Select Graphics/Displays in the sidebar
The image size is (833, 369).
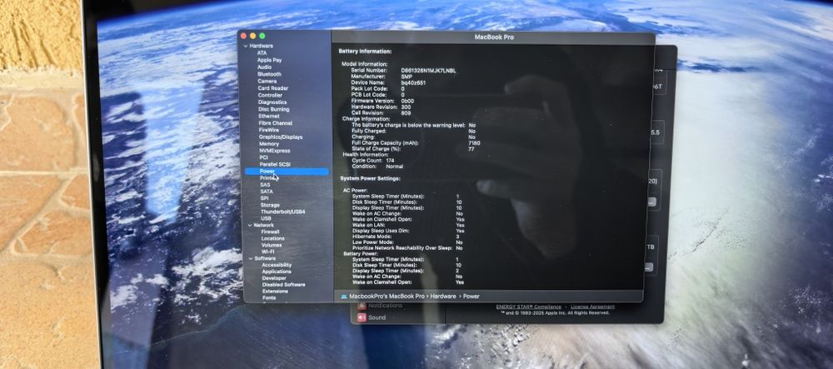coord(281,137)
